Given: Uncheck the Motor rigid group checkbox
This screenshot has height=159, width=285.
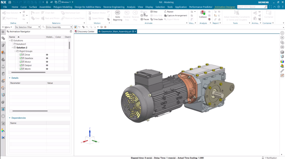Looking at the screenshot, I should (x=21, y=62).
